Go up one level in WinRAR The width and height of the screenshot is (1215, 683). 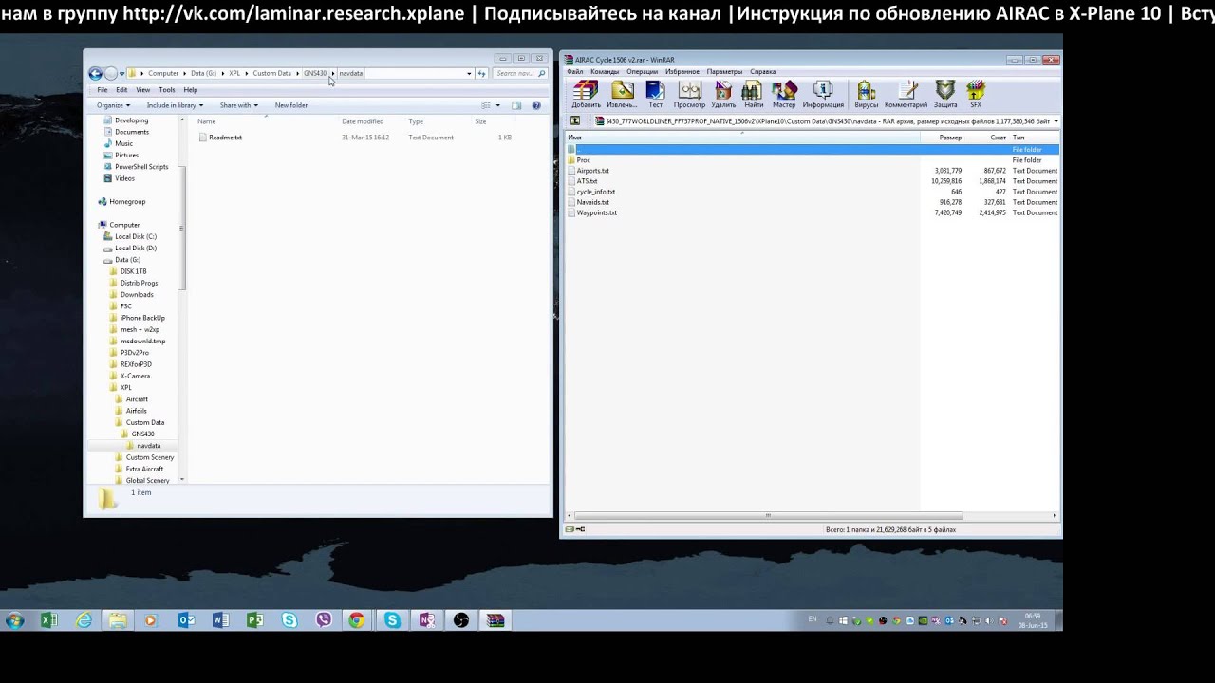[x=575, y=121]
